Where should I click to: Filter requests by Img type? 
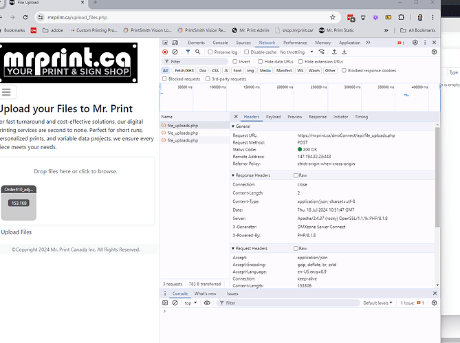coord(250,70)
